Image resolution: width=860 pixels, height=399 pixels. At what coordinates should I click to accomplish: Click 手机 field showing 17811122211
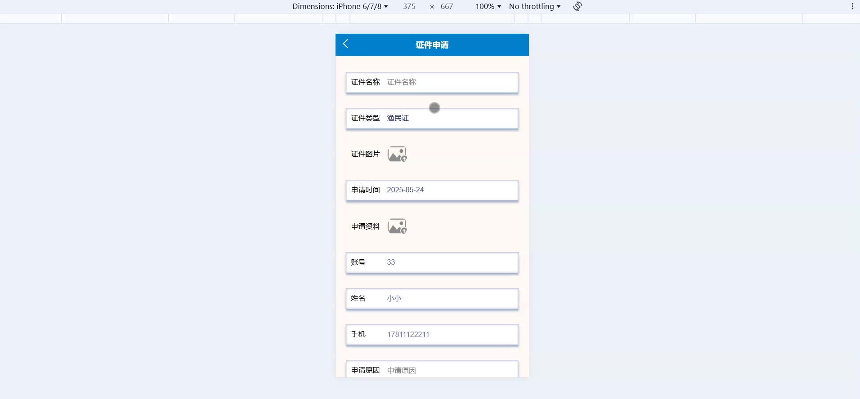coord(432,334)
